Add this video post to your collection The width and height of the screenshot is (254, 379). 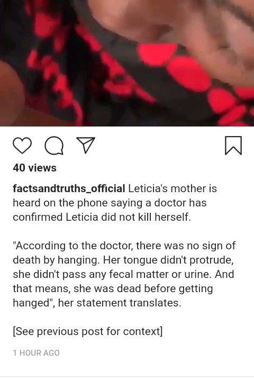[233, 145]
